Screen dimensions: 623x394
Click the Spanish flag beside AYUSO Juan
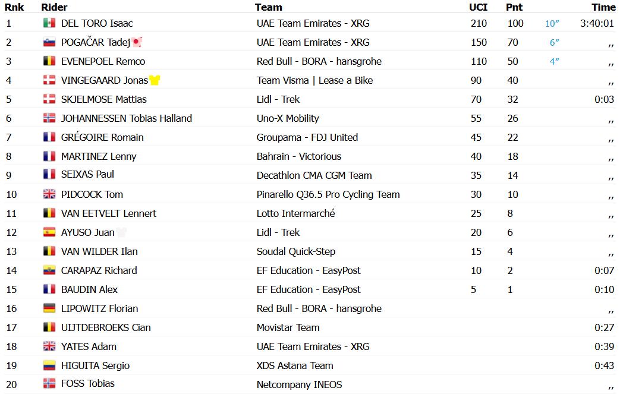tap(49, 232)
